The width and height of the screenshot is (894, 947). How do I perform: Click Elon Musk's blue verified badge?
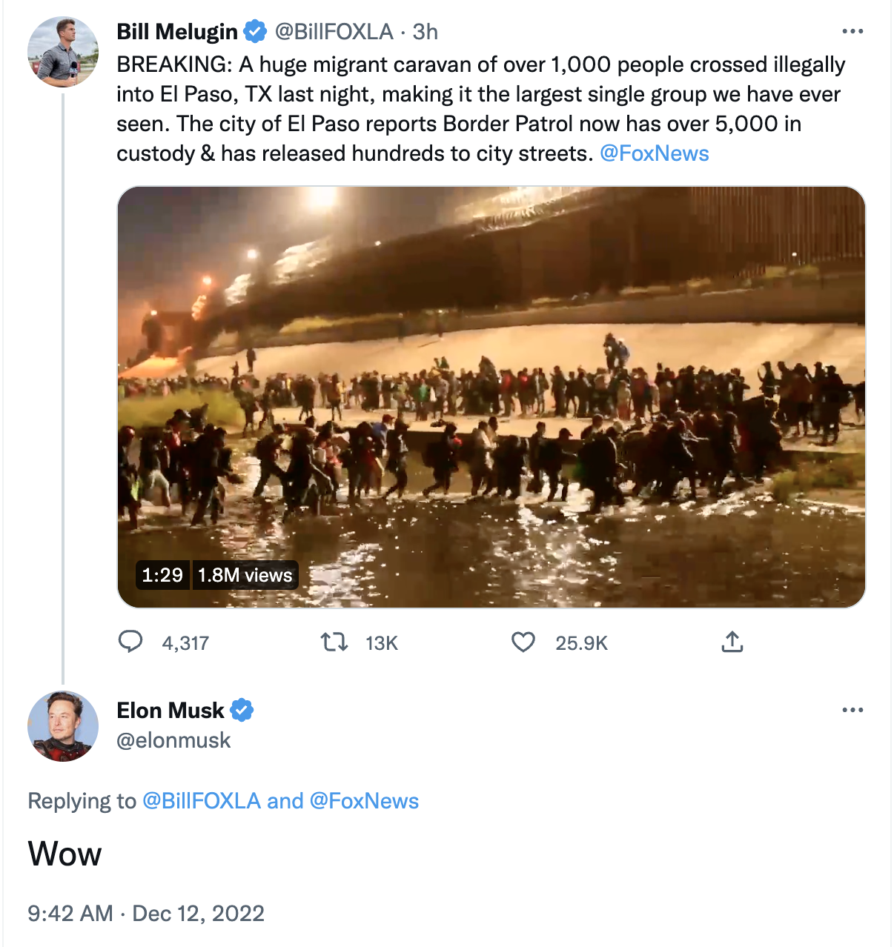[x=242, y=710]
